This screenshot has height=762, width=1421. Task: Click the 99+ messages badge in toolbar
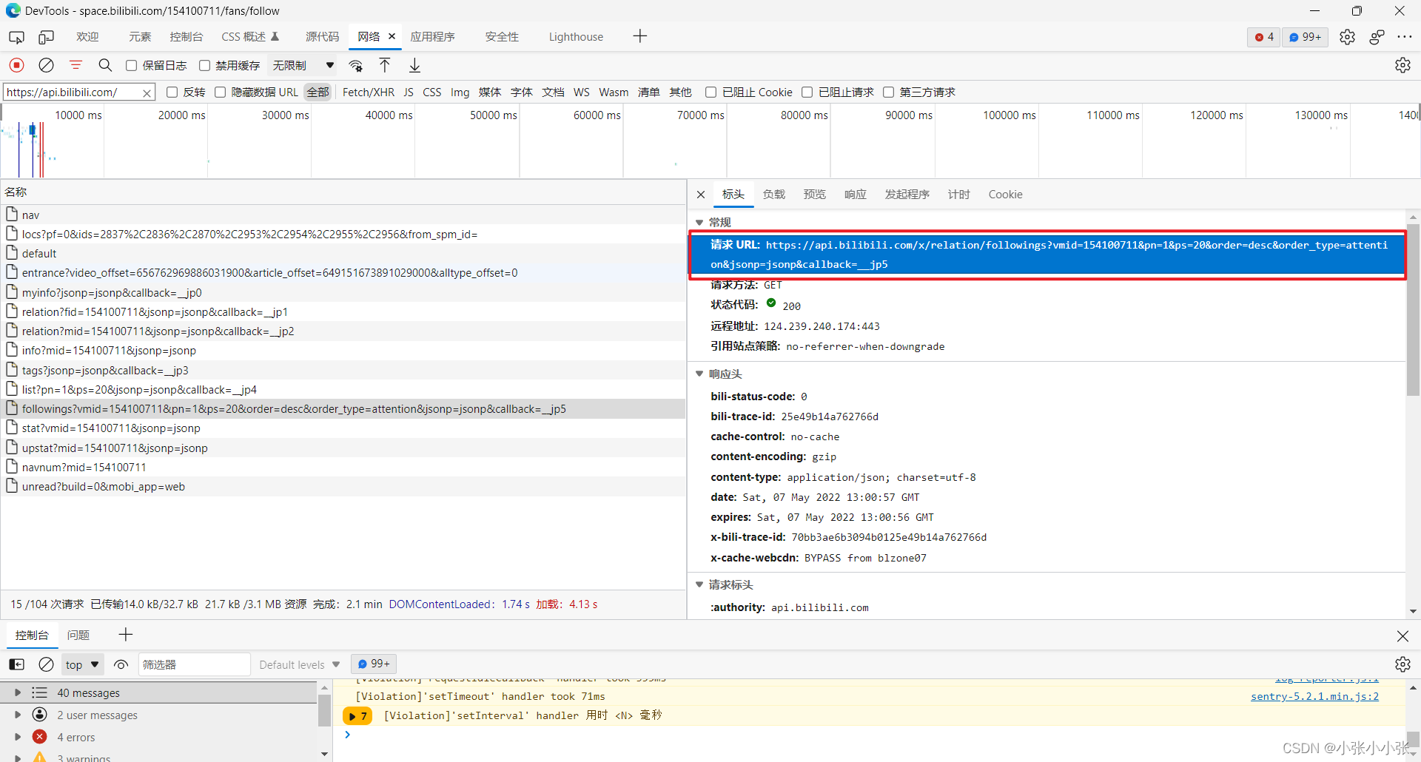[x=1306, y=37]
